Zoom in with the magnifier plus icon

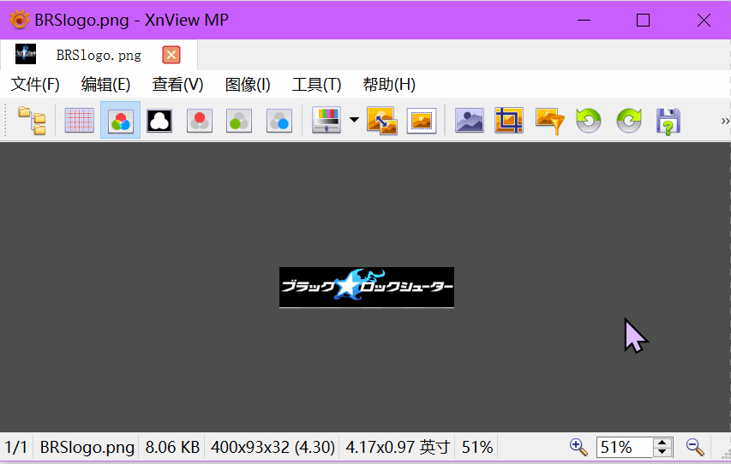(578, 447)
